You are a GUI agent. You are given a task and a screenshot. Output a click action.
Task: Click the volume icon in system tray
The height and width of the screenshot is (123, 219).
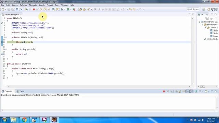(x=203, y=120)
